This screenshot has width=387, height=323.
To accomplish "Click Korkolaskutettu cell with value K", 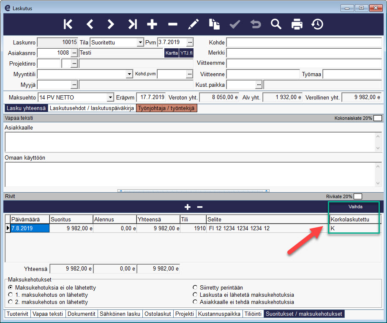I will [354, 228].
